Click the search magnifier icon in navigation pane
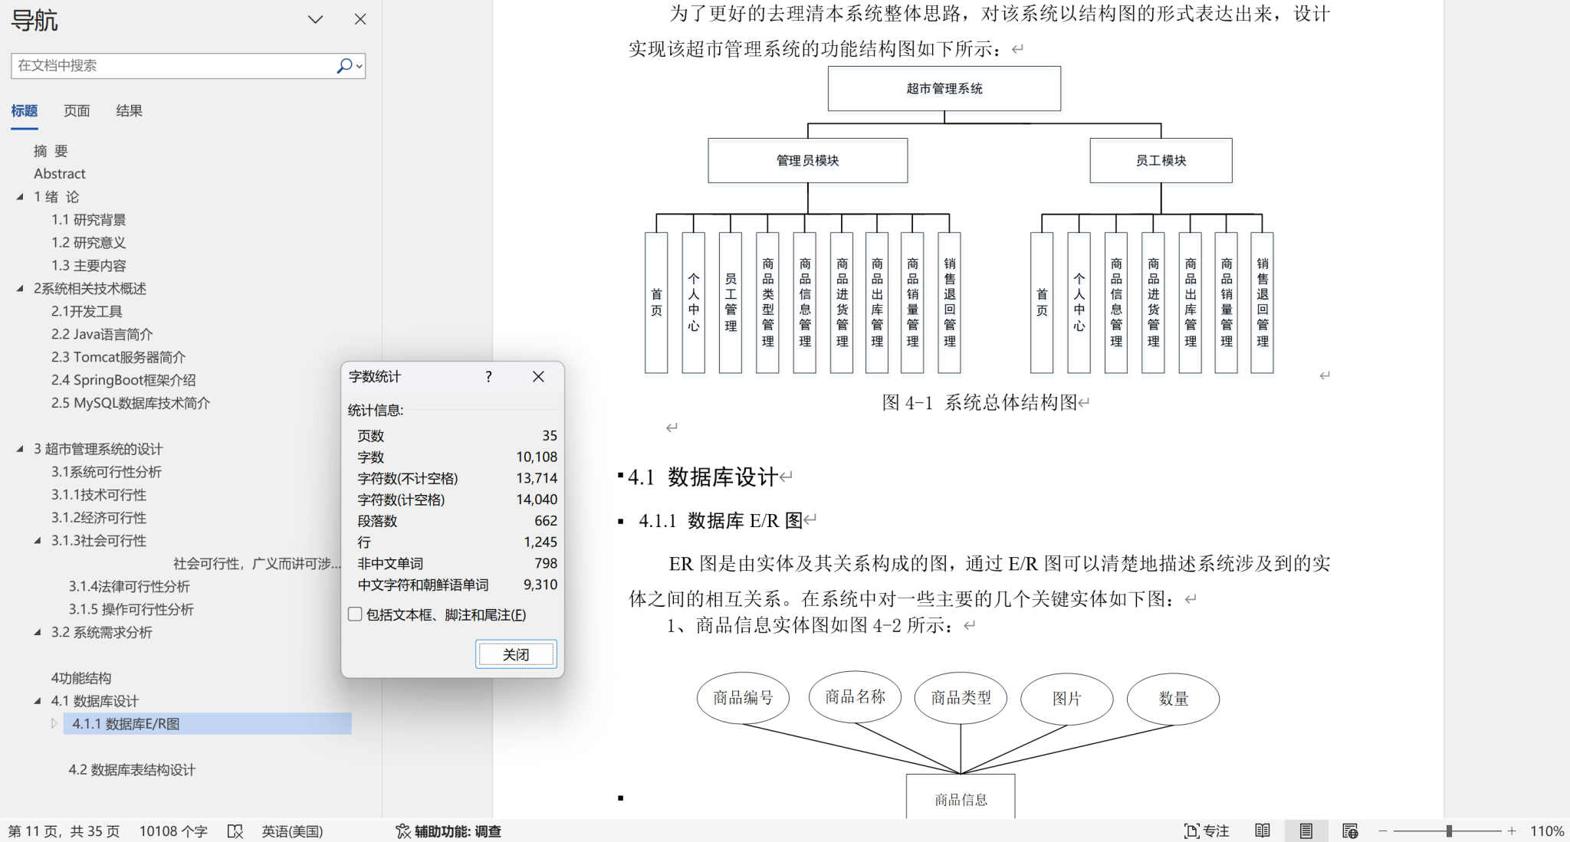 pos(344,66)
